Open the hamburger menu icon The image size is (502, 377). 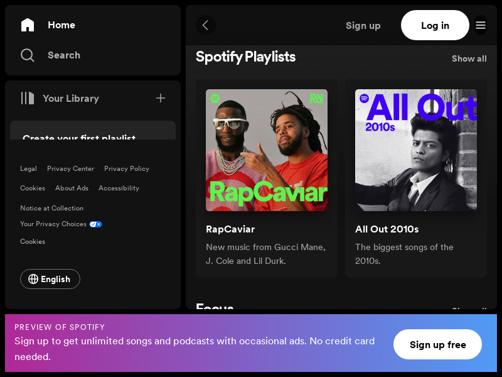(481, 25)
